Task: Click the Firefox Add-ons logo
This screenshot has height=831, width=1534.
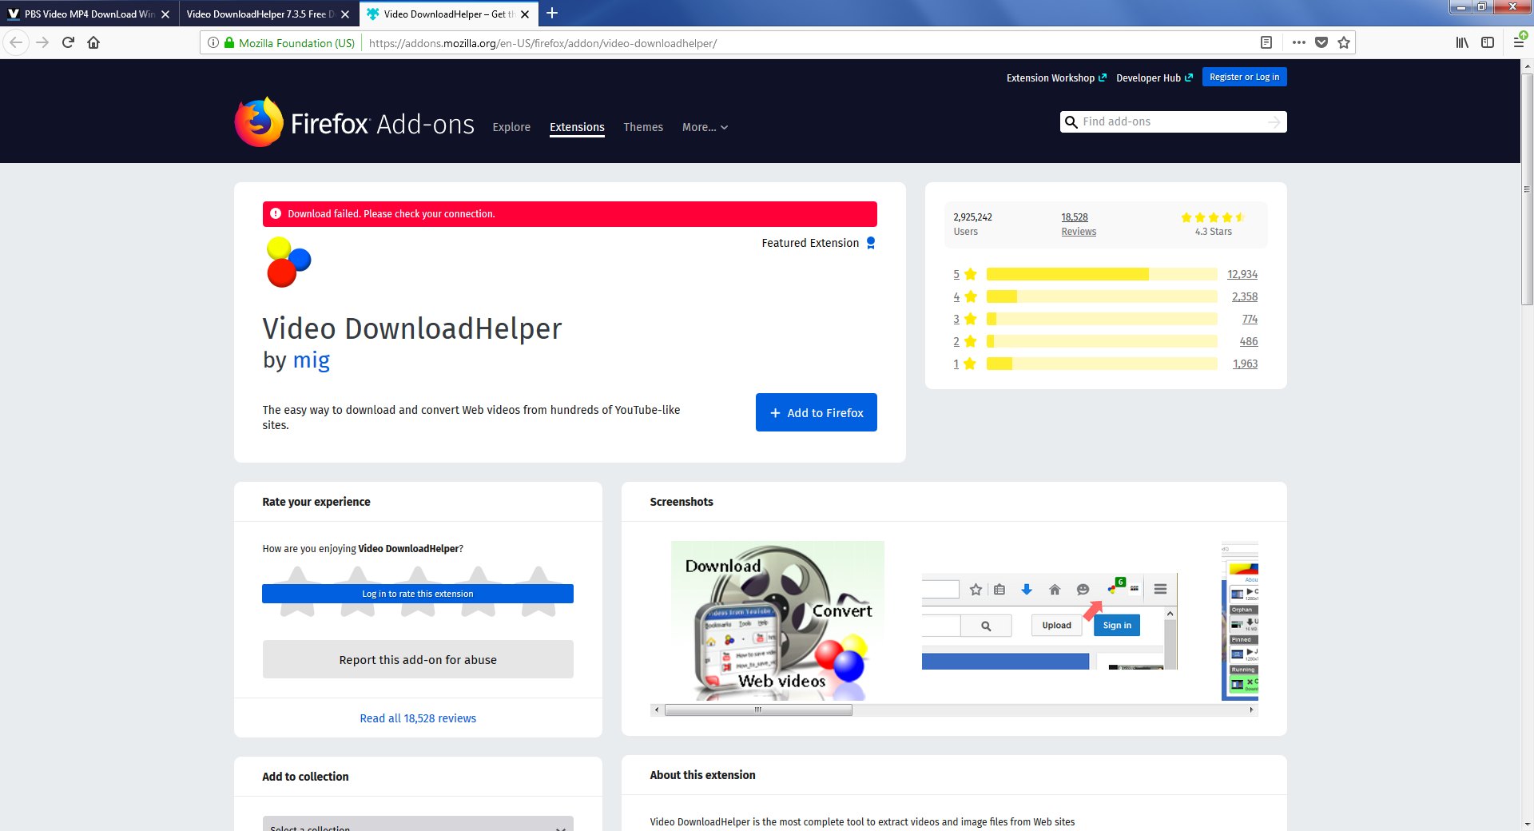Action: tap(355, 123)
